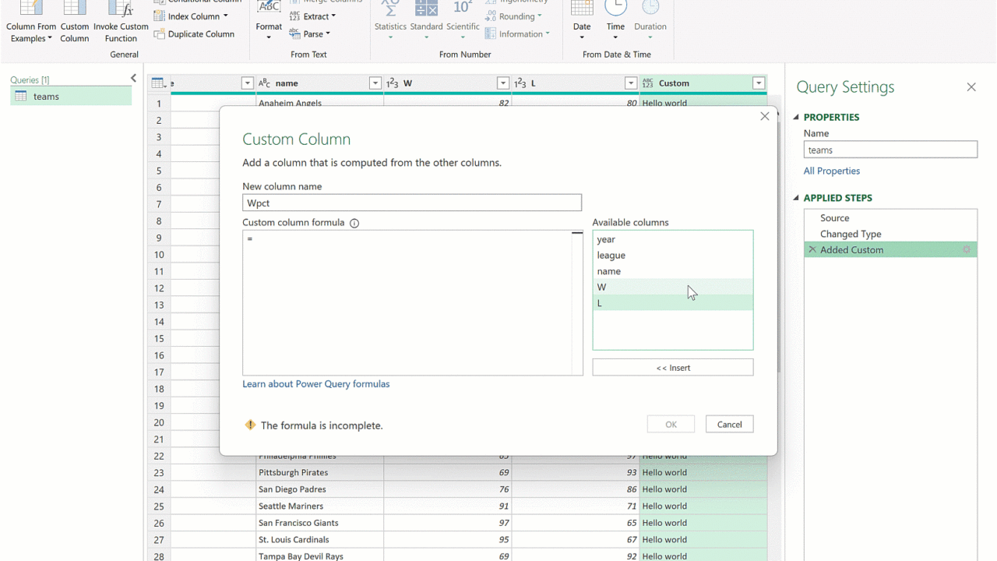Collapse the APPLIED STEPS section
Viewport: 997px width, 561px height.
796,198
